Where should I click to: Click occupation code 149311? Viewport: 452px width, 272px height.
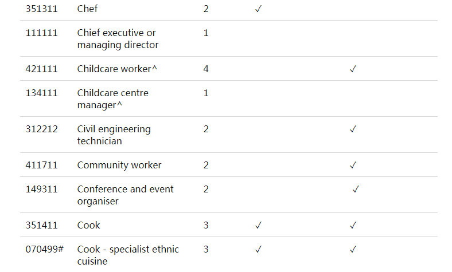tap(41, 189)
